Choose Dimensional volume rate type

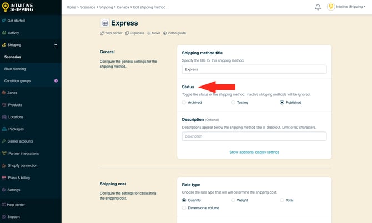point(184,208)
